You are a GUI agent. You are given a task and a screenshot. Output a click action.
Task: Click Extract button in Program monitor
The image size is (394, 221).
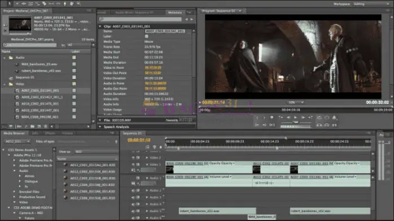click(x=327, y=125)
